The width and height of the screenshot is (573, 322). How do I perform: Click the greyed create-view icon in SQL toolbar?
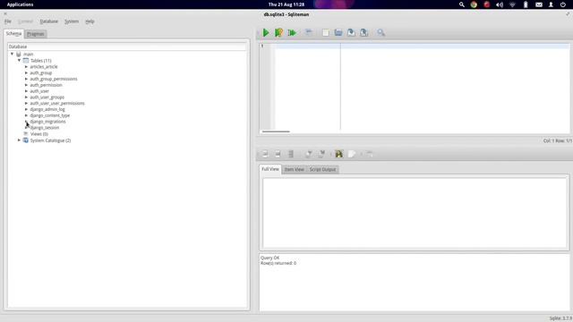(309, 32)
